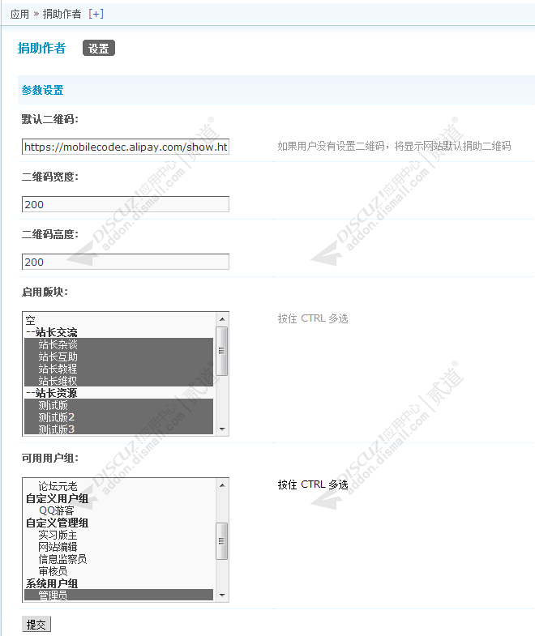Select 站长互助 in forum list
535x636 pixels.
118,356
